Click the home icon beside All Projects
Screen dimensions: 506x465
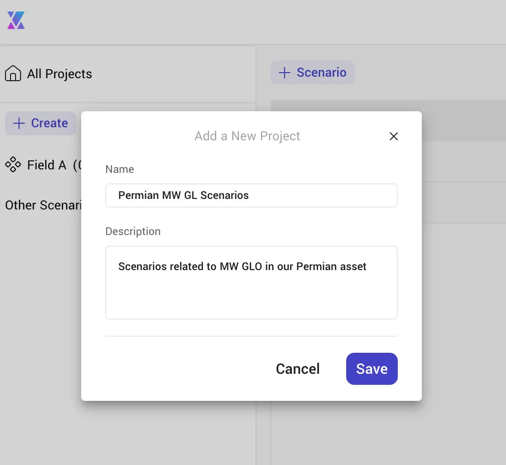13,73
